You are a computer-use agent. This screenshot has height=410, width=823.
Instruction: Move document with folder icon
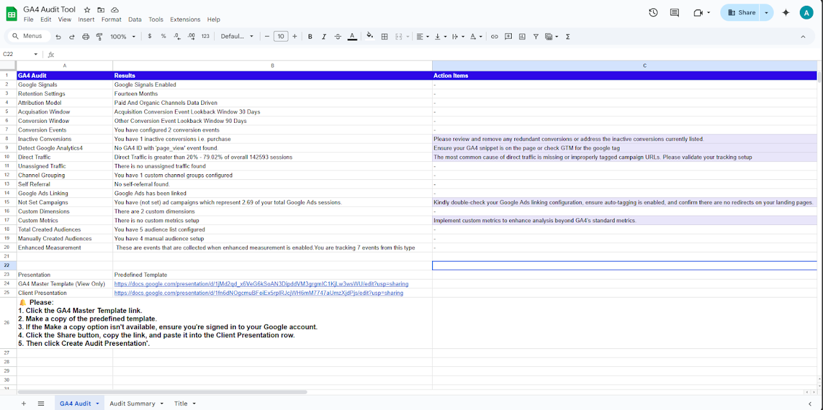pyautogui.click(x=101, y=10)
